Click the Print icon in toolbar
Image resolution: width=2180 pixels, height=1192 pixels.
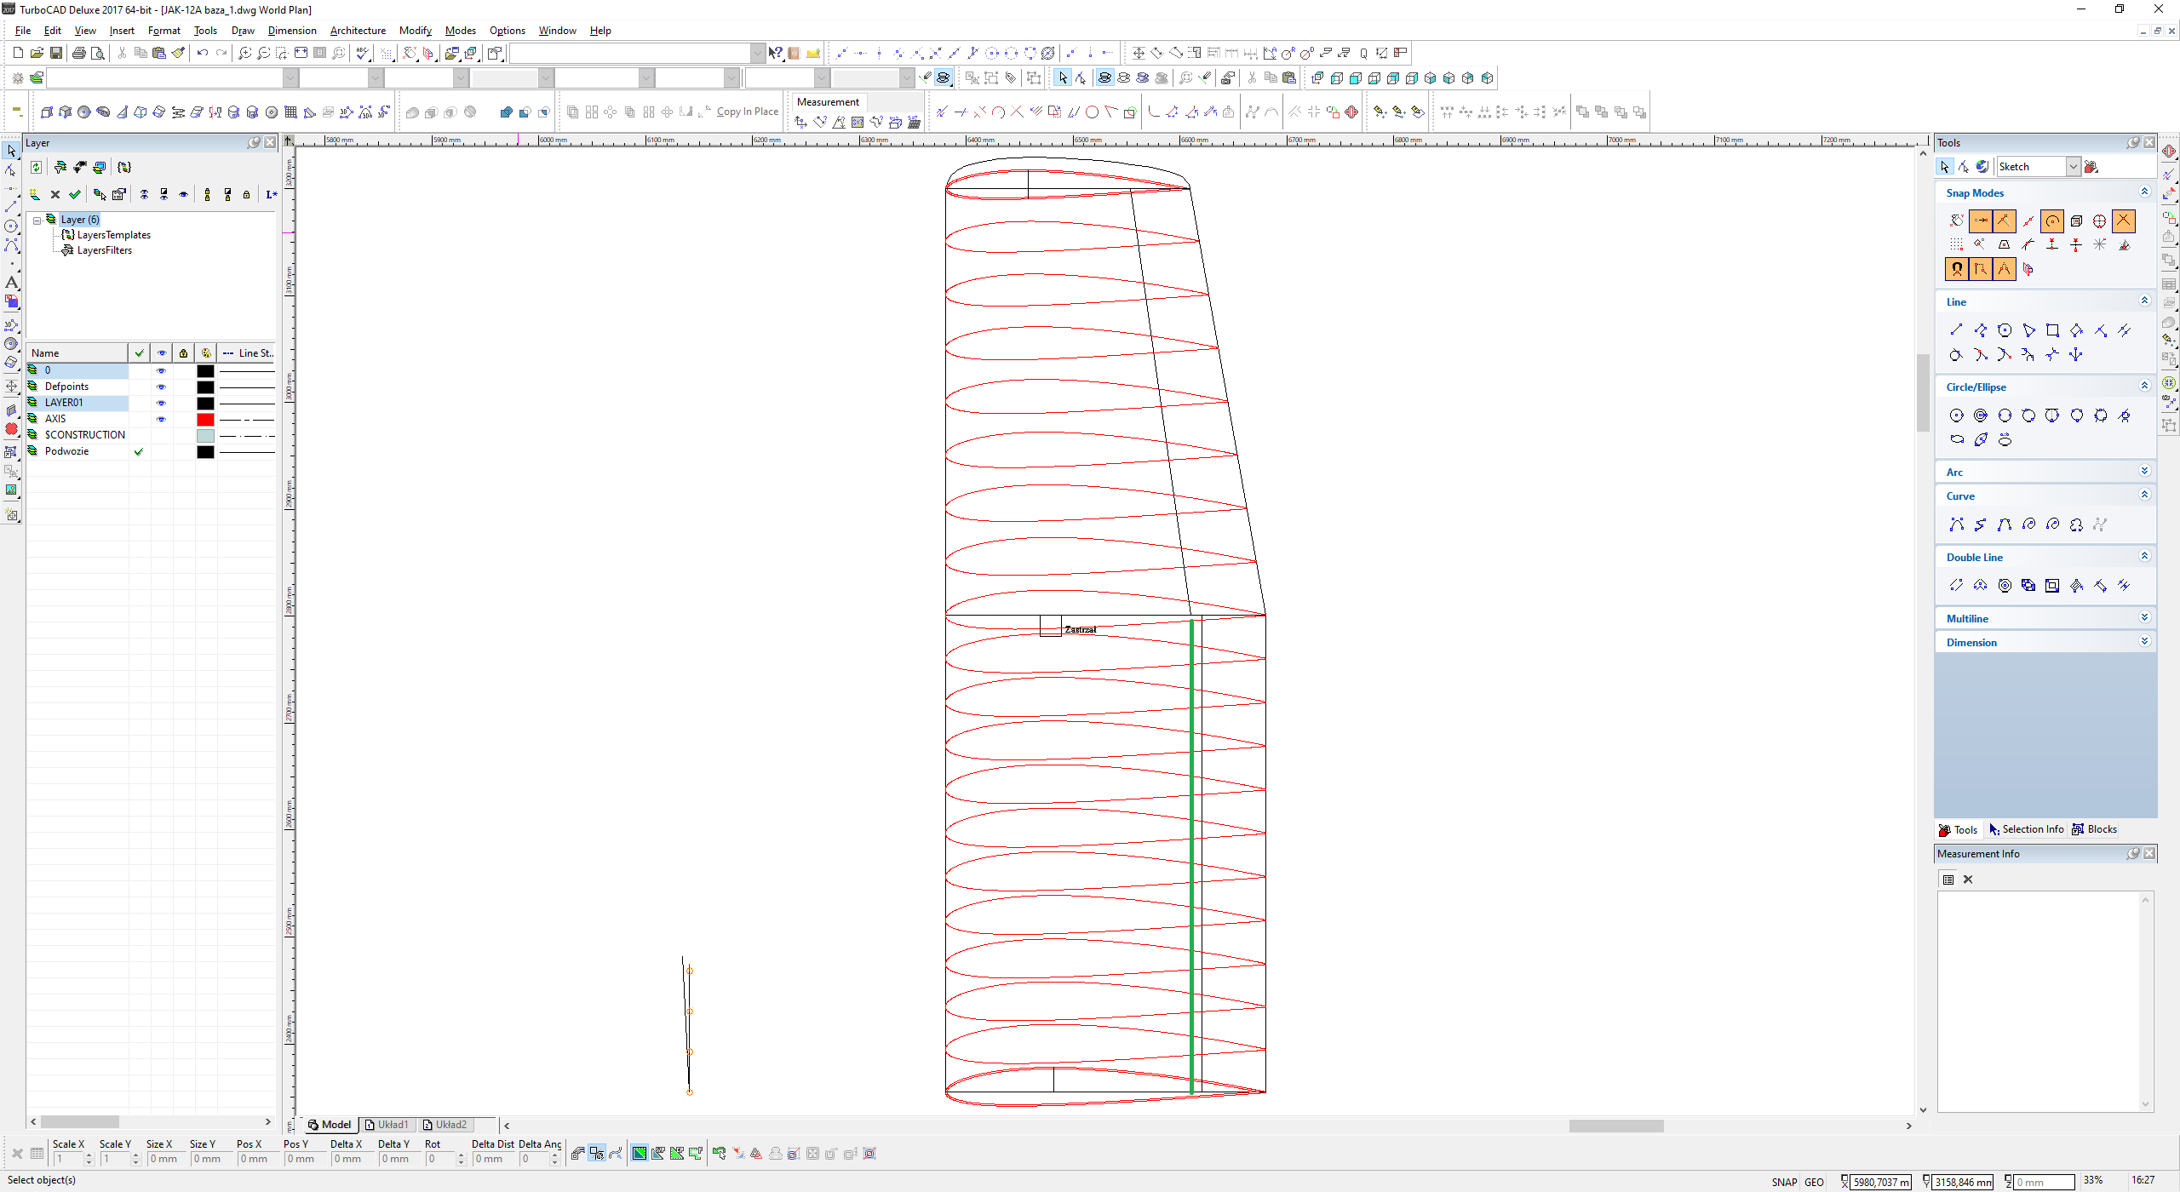point(79,53)
